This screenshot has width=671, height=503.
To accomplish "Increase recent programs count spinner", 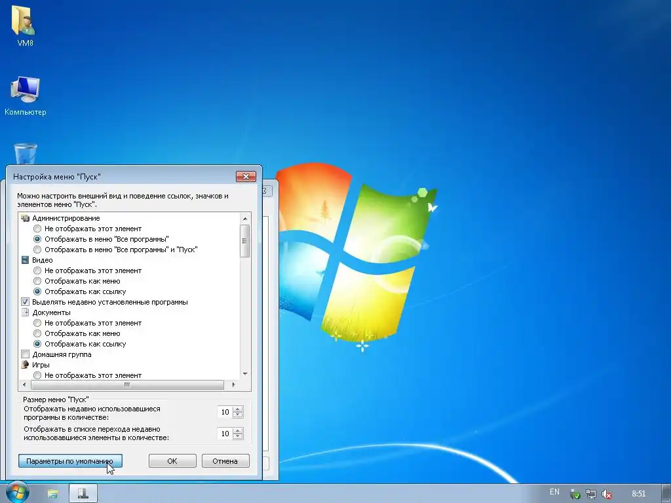I will [x=237, y=409].
